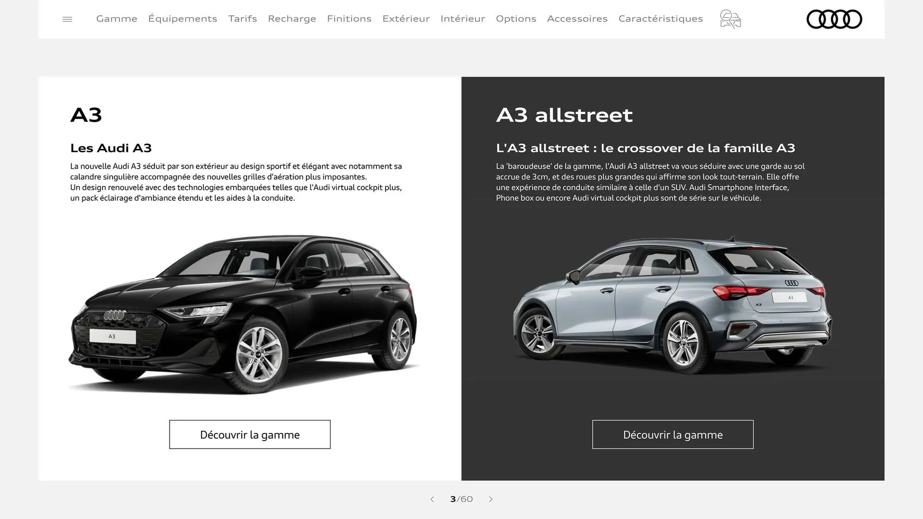This screenshot has width=923, height=519.
Task: Click the black Audi A3 image
Action: pos(245,312)
